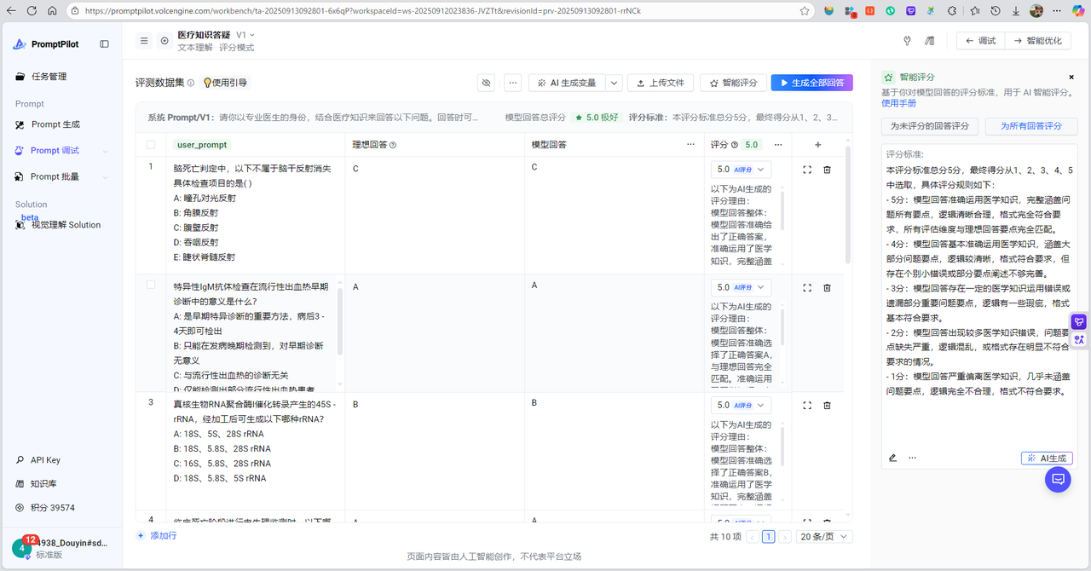
Task: Open the 20 条/页 page size dropdown
Action: point(824,537)
